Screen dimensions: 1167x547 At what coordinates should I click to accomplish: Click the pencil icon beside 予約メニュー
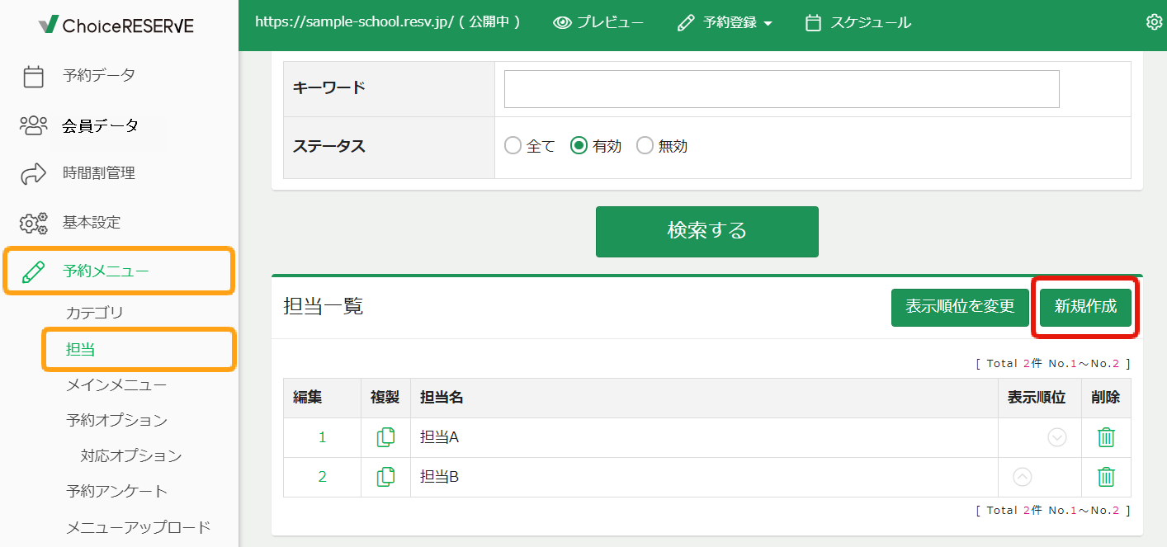[x=33, y=271]
